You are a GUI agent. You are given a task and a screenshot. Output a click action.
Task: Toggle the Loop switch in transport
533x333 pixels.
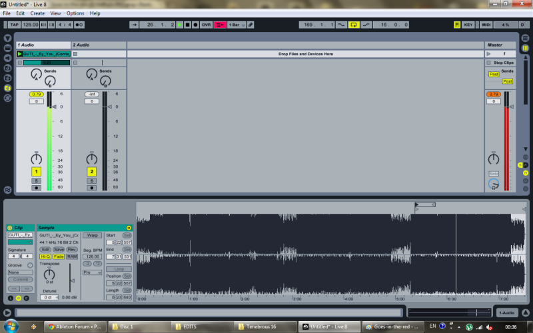pos(354,25)
